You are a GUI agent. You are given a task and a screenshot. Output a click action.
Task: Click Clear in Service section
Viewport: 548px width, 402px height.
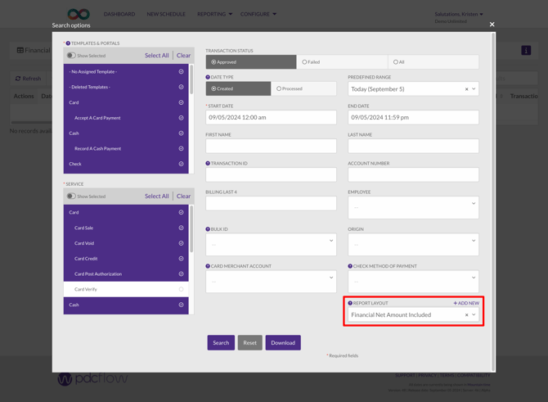tap(183, 196)
